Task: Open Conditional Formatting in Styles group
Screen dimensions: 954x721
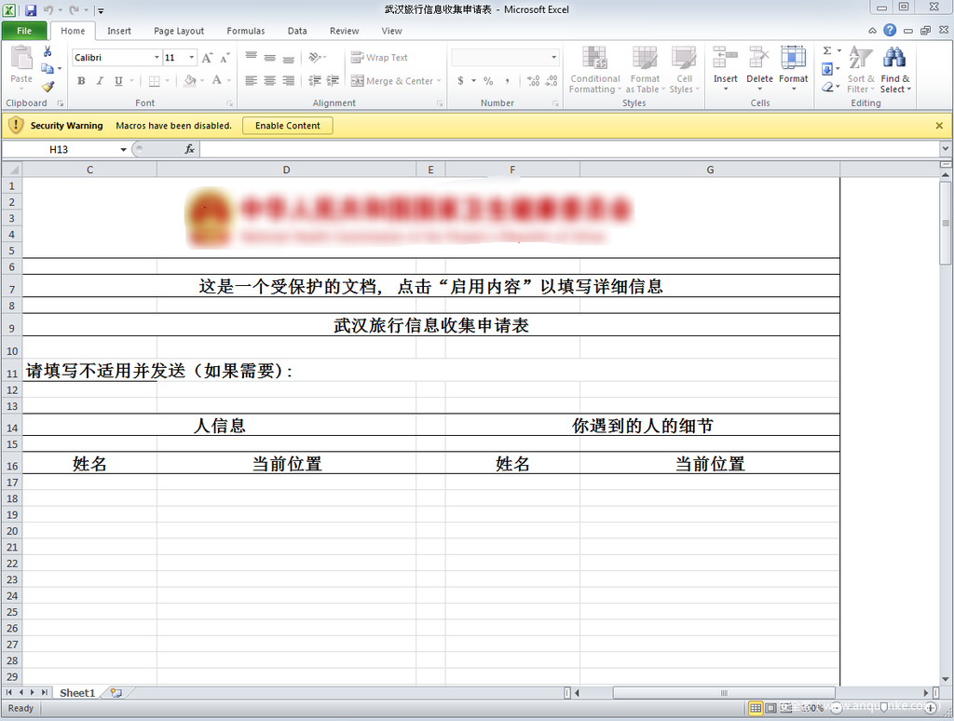Action: point(594,69)
